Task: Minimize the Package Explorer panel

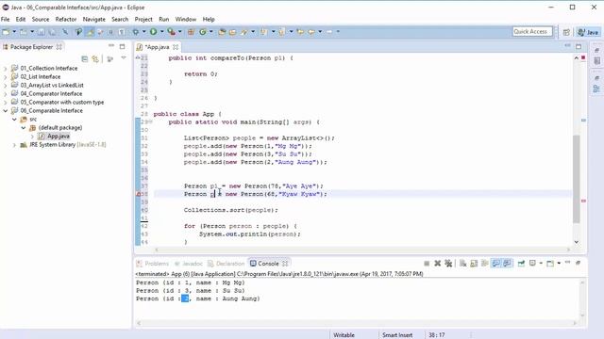Action: (x=111, y=46)
